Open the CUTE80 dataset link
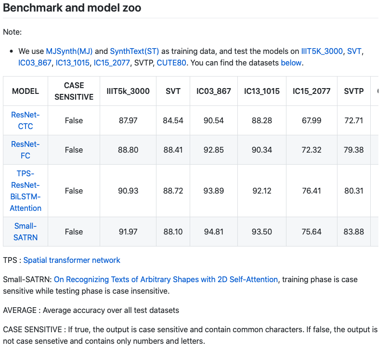This screenshot has height=351, width=389. (171, 63)
